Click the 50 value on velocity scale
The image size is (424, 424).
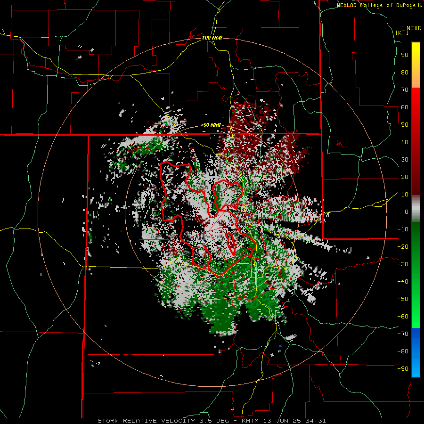[405, 125]
